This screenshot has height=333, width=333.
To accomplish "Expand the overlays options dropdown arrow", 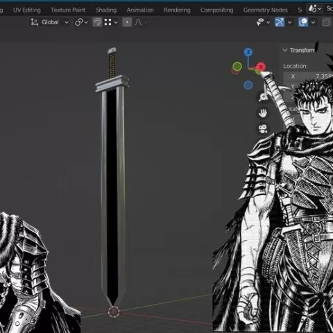I will coord(313,22).
